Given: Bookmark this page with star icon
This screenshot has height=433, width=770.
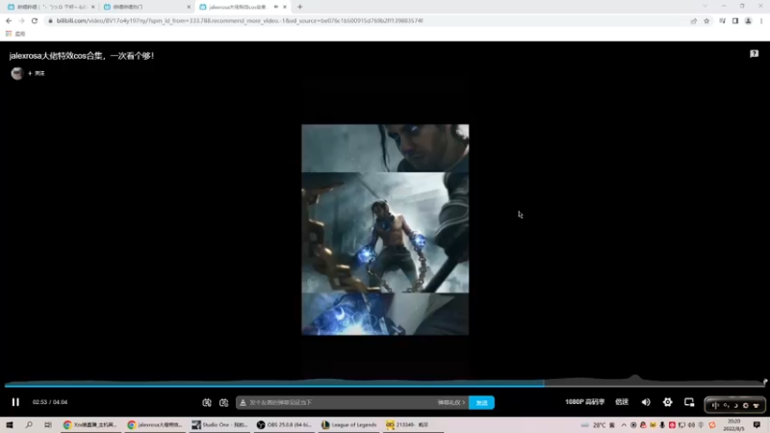Looking at the screenshot, I should pyautogui.click(x=706, y=20).
